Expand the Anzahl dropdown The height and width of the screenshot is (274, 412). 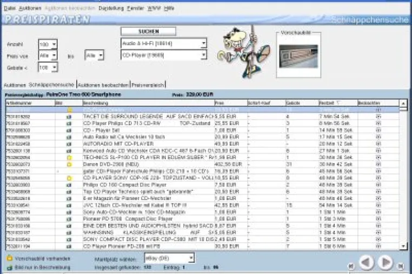pos(54,44)
